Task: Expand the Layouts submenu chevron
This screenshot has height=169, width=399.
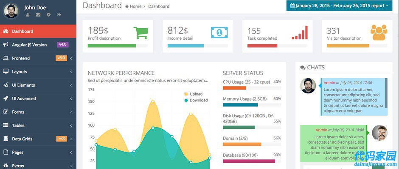Action: pos(71,72)
